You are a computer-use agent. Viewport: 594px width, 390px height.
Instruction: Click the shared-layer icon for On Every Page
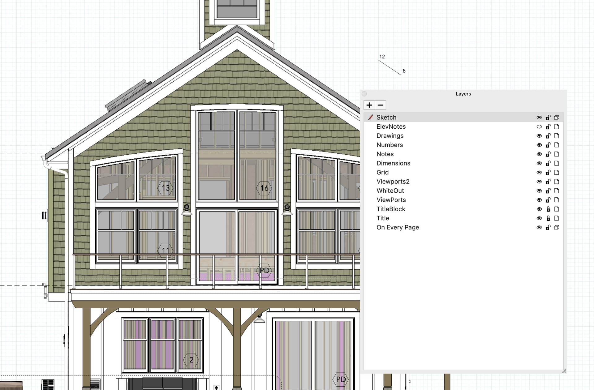[x=557, y=227]
